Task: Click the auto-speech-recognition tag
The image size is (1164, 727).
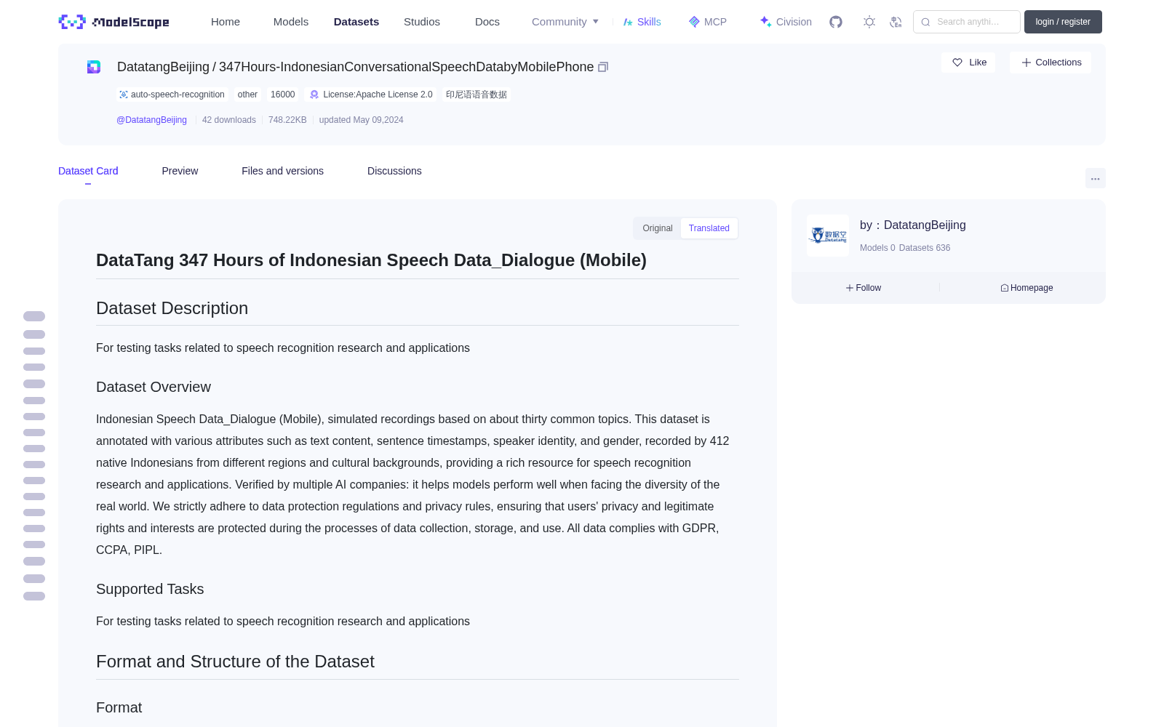Action: (172, 95)
